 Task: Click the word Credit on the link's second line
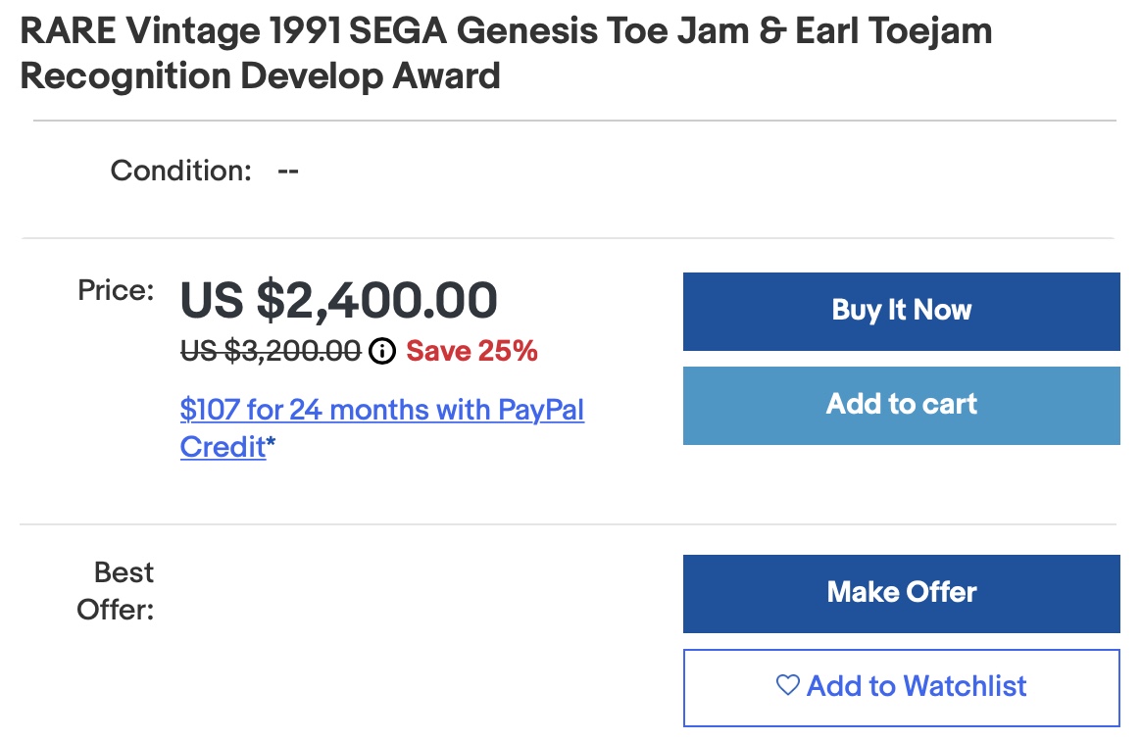223,447
